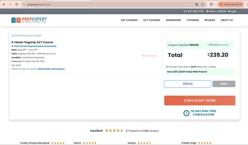Click 4-Point Score Improvement Guarantee link
248x145 pixels.
(x=34, y=46)
